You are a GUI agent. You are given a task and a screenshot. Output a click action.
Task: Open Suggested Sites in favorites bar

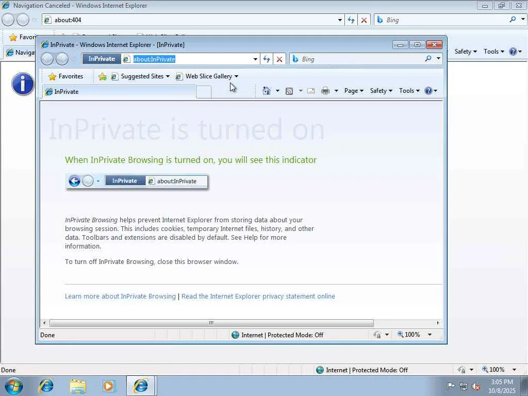pyautogui.click(x=140, y=76)
